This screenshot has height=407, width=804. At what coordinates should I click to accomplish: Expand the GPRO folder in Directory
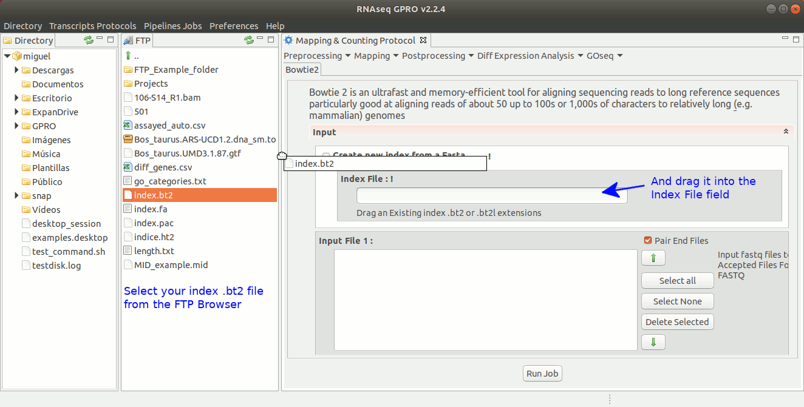pyautogui.click(x=16, y=126)
